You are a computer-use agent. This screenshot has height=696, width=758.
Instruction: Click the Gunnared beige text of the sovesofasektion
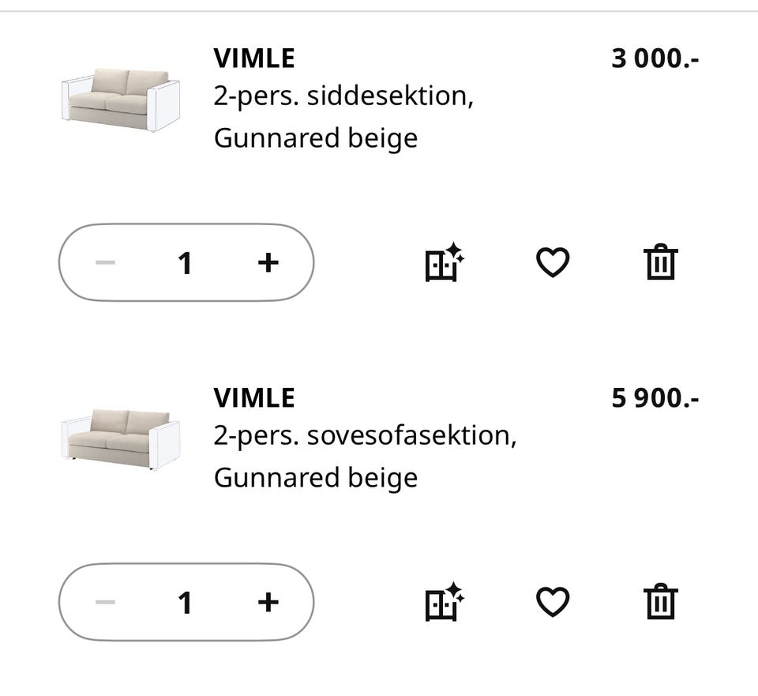click(313, 476)
